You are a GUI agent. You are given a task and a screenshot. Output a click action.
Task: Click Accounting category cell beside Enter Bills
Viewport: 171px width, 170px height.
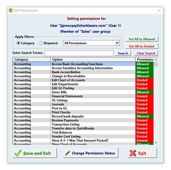[32, 92]
